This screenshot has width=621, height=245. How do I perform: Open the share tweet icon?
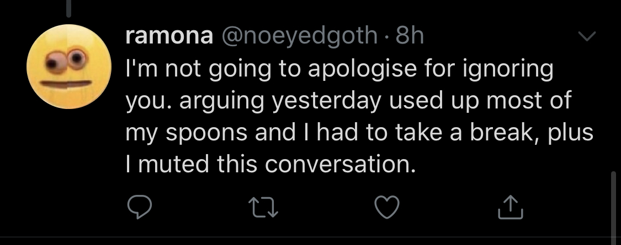(x=508, y=206)
